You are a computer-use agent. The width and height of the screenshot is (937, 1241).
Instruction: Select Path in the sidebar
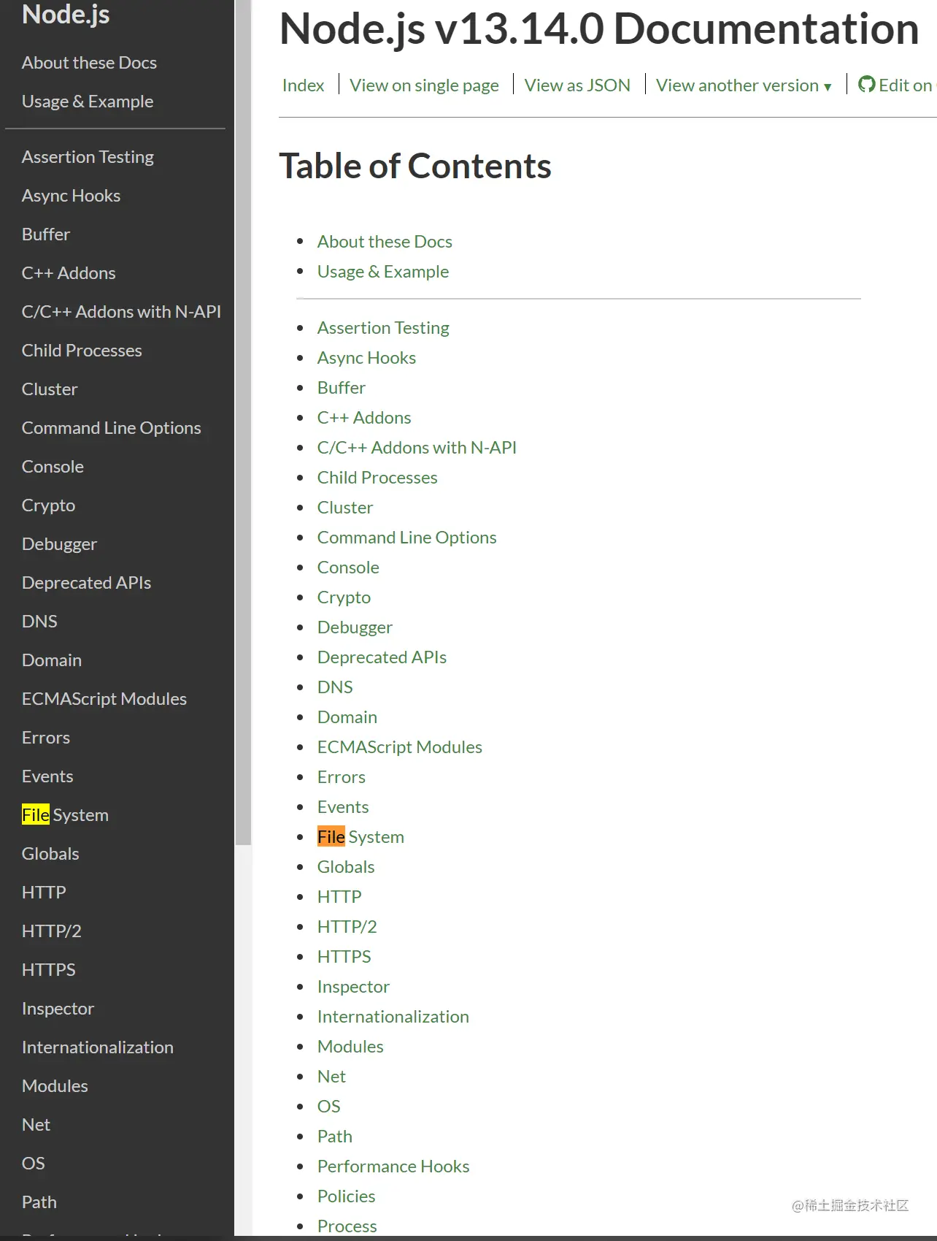point(39,1202)
